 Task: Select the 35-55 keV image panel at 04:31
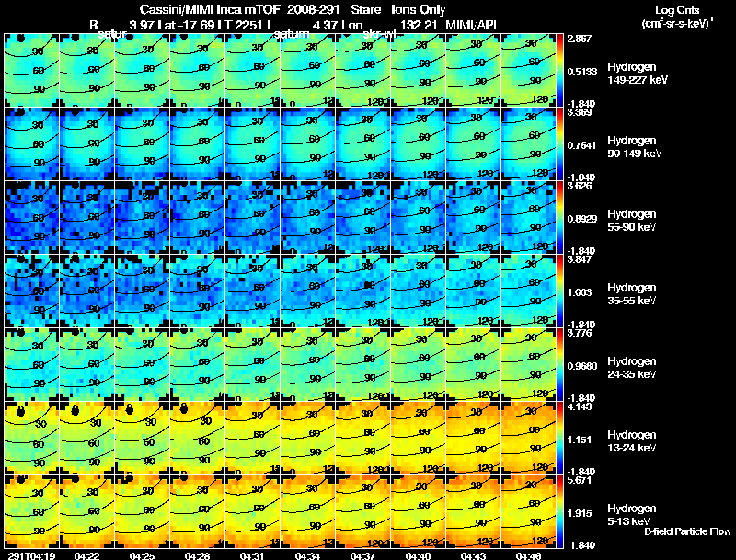[x=252, y=291]
